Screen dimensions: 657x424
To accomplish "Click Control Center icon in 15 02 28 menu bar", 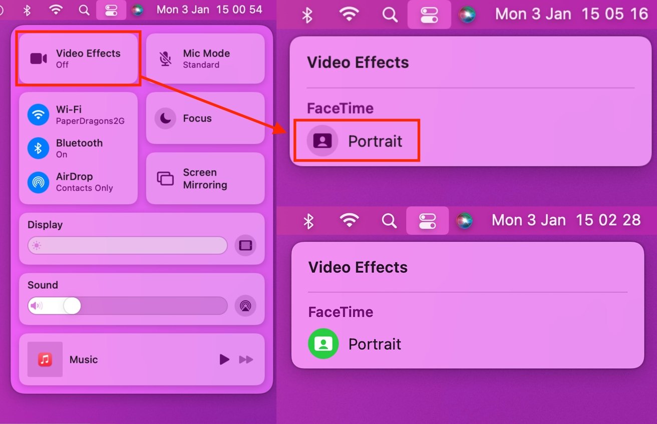I will (x=427, y=221).
